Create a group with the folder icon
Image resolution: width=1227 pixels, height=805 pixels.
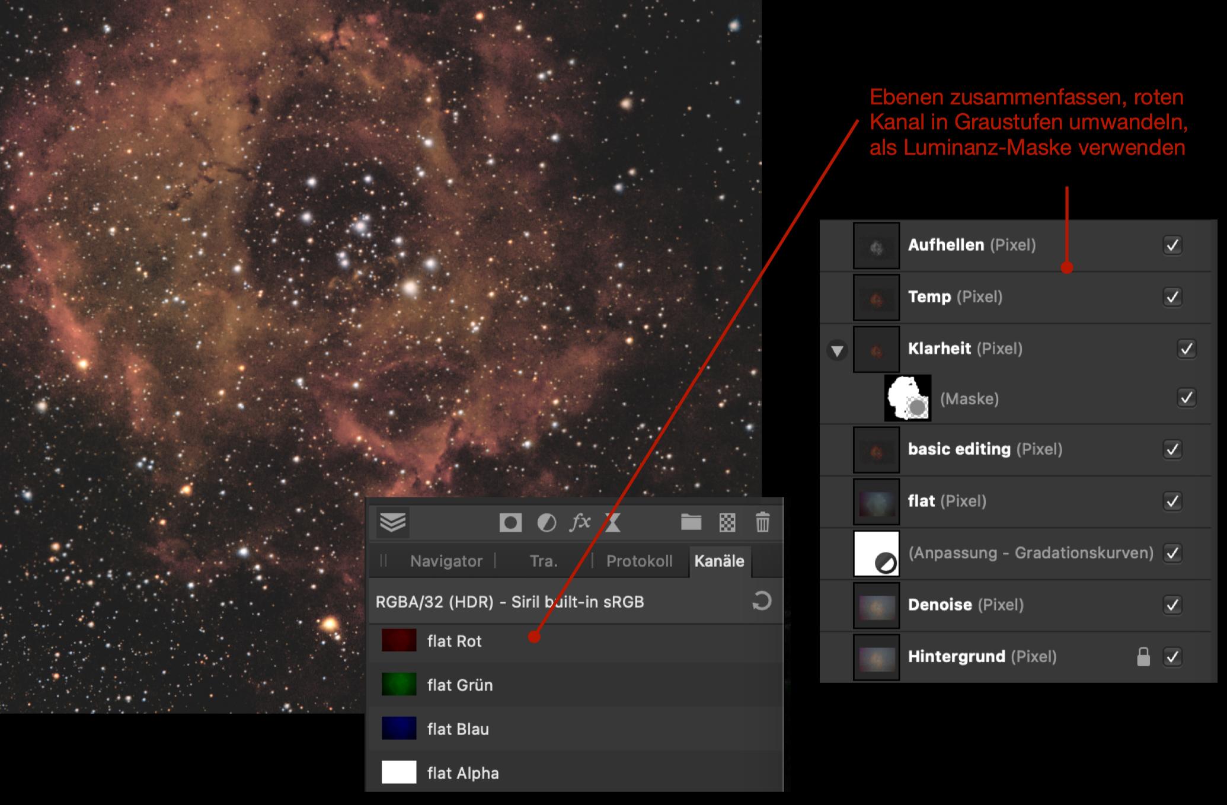coord(691,523)
